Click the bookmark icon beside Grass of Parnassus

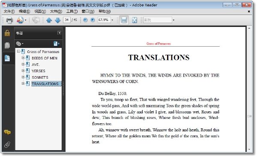[x=23, y=52]
